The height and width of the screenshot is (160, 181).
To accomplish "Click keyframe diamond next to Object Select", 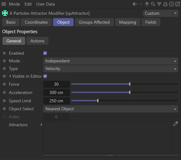I will [x=4, y=109].
